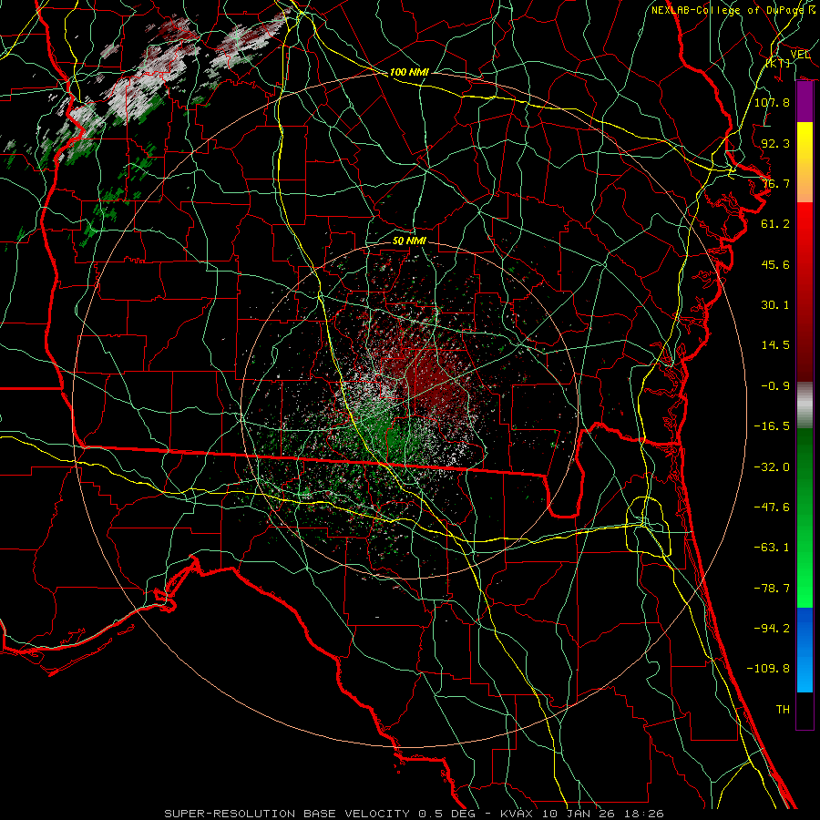This screenshot has height=820, width=820.
Task: Click the -109.8 velocity scale value
Action: [x=768, y=669]
